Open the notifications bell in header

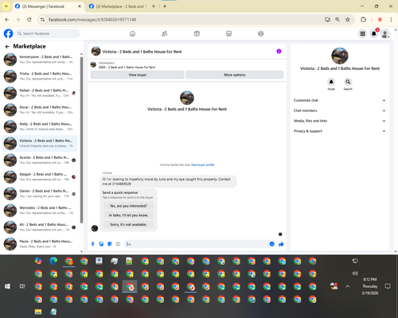[374, 33]
